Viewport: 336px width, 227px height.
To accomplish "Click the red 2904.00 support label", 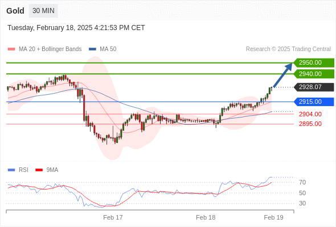I will [310, 114].
